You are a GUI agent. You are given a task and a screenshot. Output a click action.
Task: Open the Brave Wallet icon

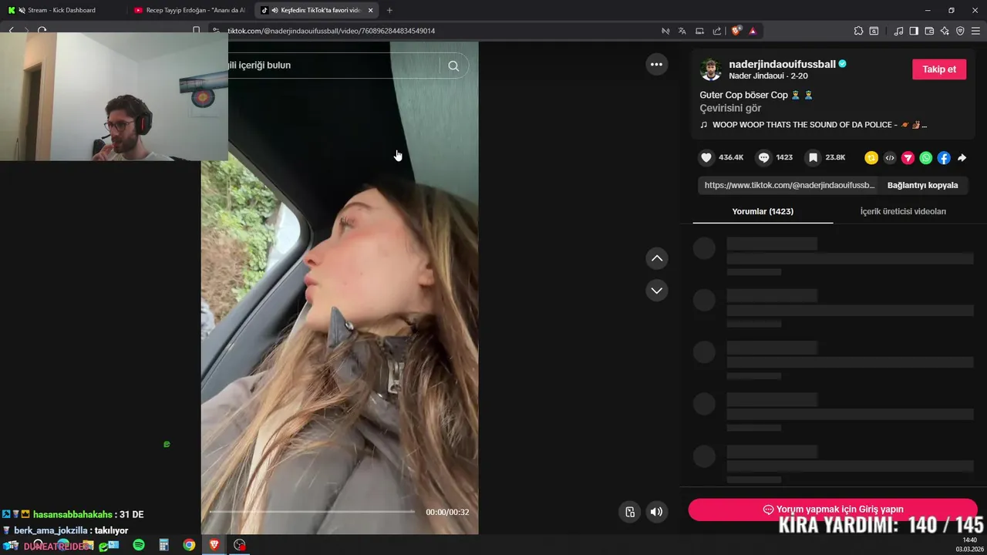929,31
